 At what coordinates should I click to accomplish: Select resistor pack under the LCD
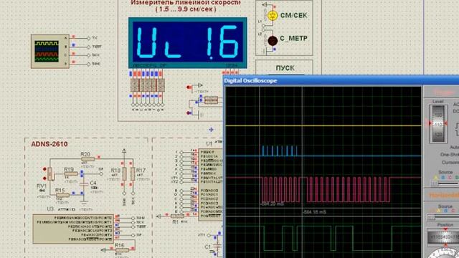[x=147, y=85]
